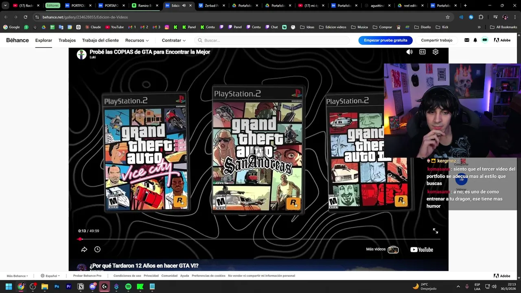Image resolution: width=521 pixels, height=293 pixels.
Task: Go to the Explorar tab
Action: pyautogui.click(x=44, y=40)
